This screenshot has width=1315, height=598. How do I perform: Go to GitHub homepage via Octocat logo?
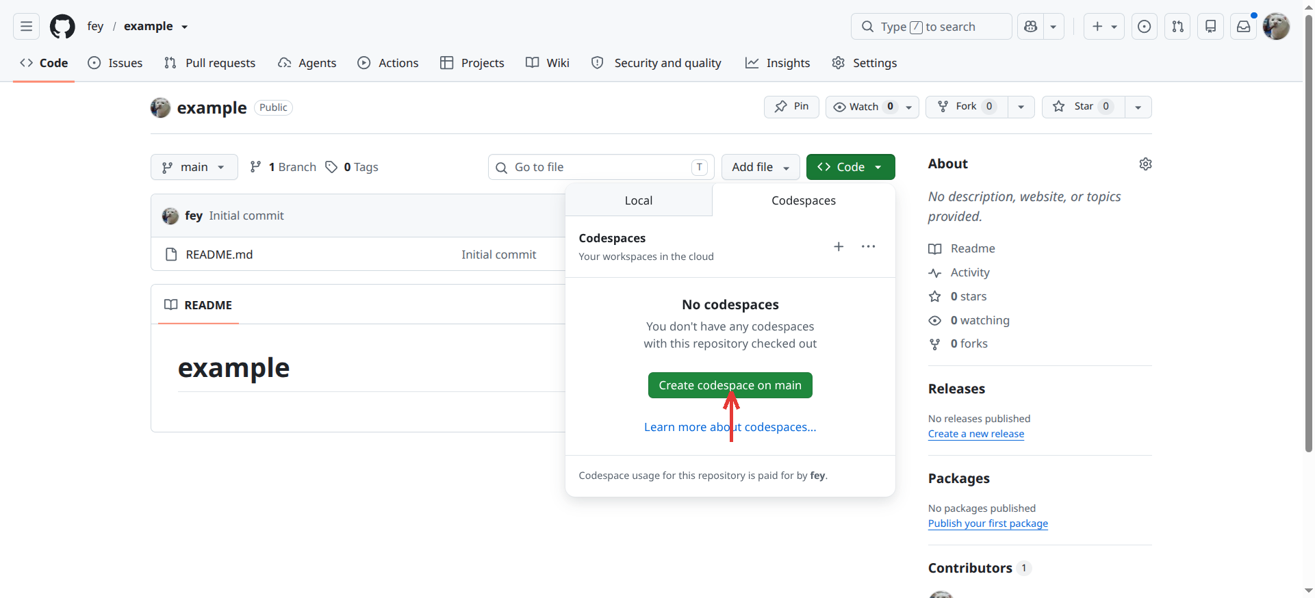(62, 27)
